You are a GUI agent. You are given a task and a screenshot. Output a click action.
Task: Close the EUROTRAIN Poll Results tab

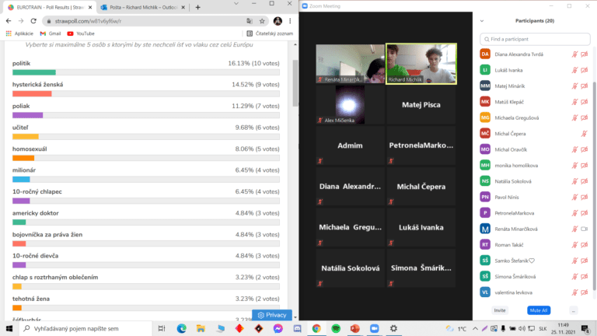[90, 7]
